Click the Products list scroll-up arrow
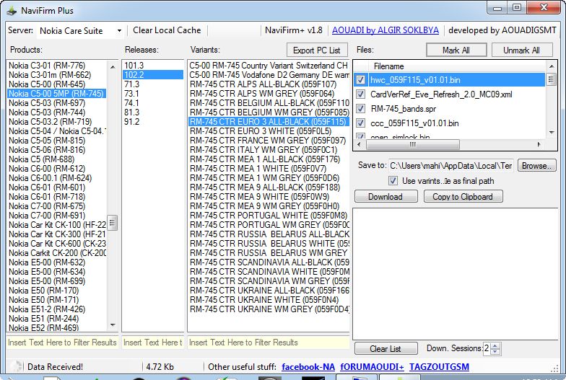566x380 pixels. 113,66
